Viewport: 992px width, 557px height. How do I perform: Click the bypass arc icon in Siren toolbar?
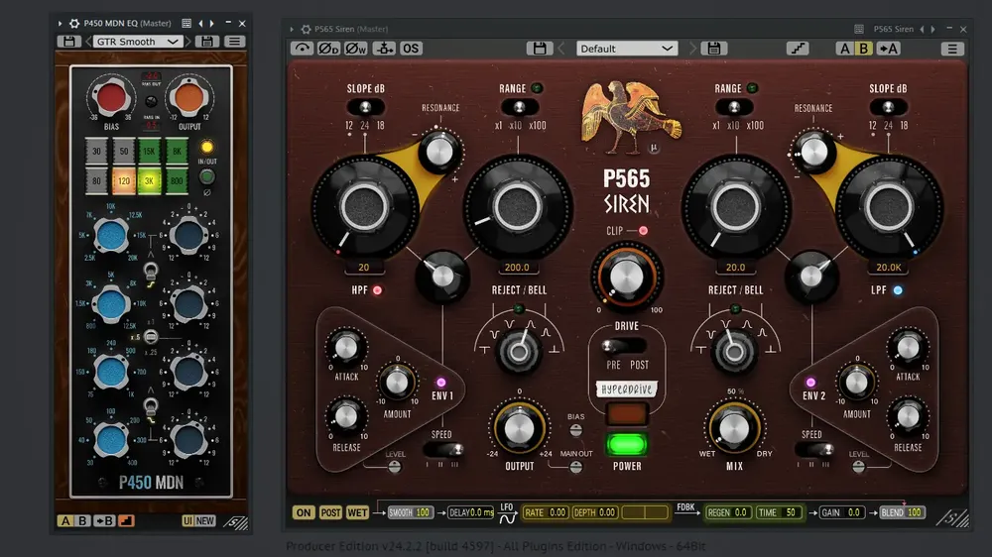coord(302,49)
